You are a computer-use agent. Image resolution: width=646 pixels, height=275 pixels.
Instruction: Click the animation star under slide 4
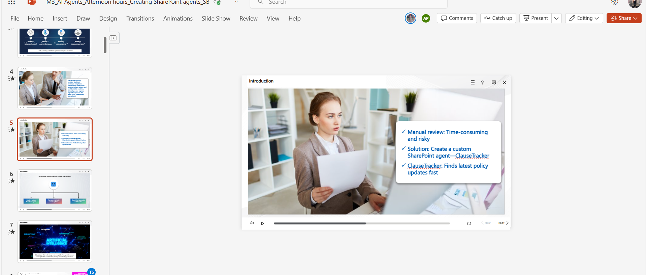click(12, 78)
